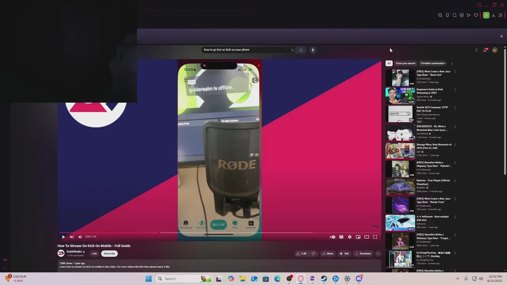The height and width of the screenshot is (285, 507).
Task: Download the video
Action: (363, 254)
